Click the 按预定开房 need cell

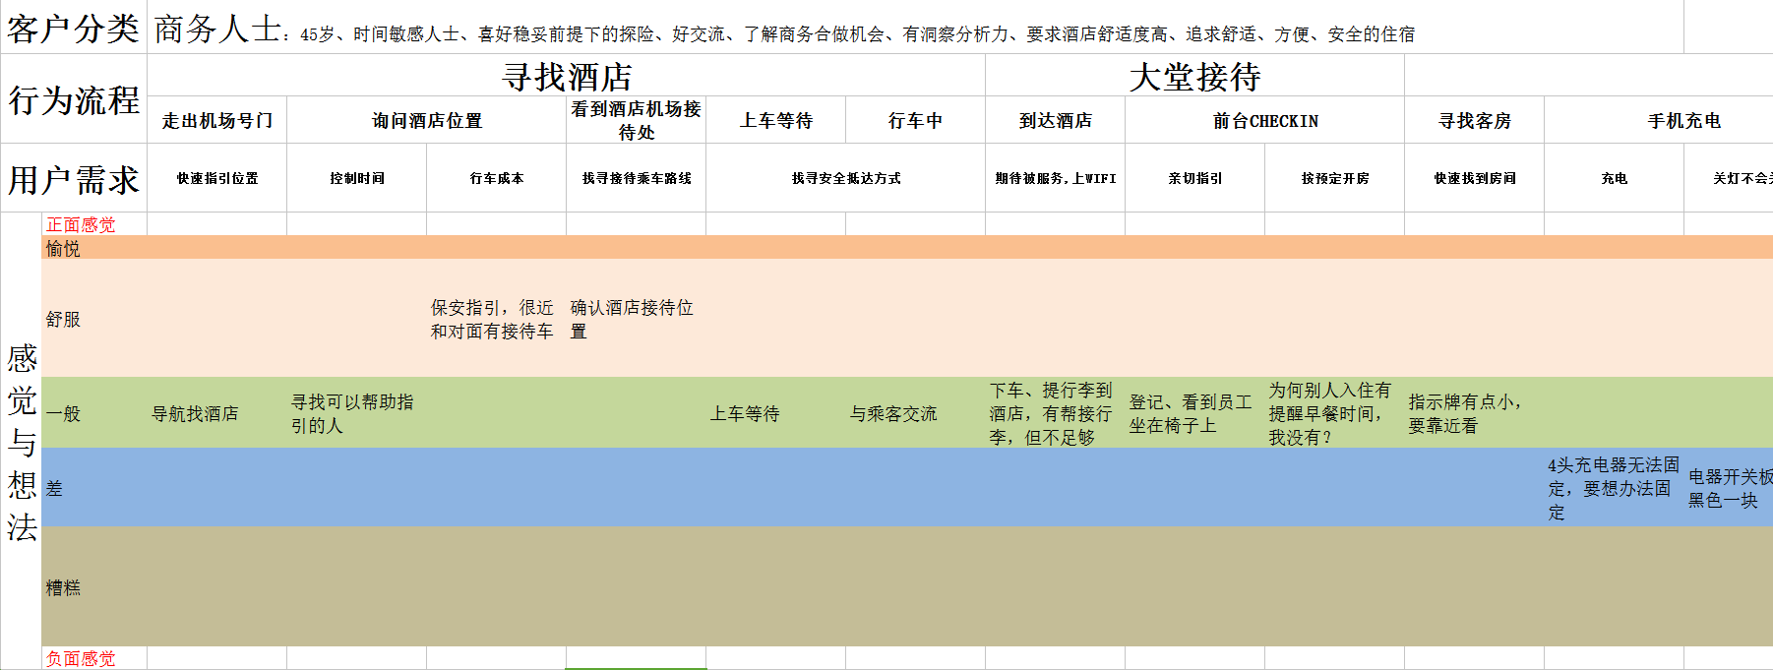[x=1334, y=178]
